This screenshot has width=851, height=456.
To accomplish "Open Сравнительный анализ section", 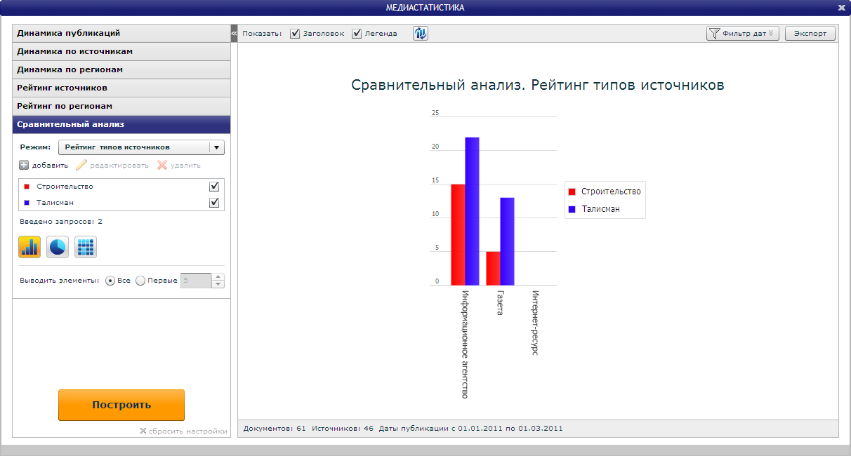I will pyautogui.click(x=121, y=124).
